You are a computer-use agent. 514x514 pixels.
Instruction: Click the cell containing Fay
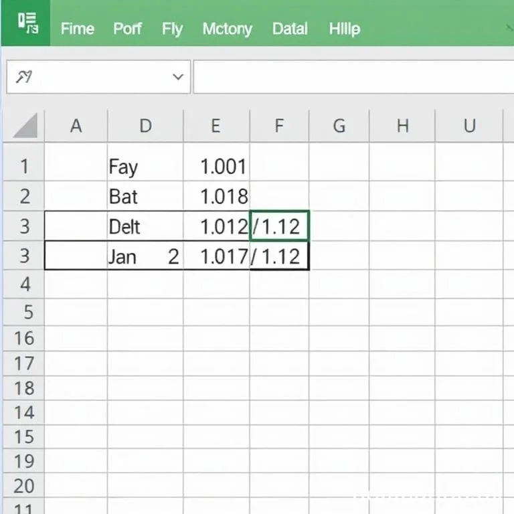(145, 167)
